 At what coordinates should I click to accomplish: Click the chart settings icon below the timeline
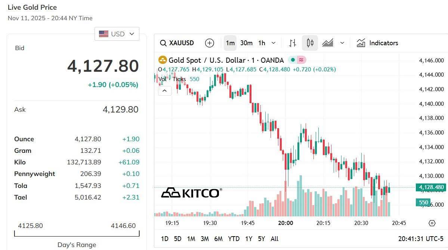pyautogui.click(x=431, y=223)
